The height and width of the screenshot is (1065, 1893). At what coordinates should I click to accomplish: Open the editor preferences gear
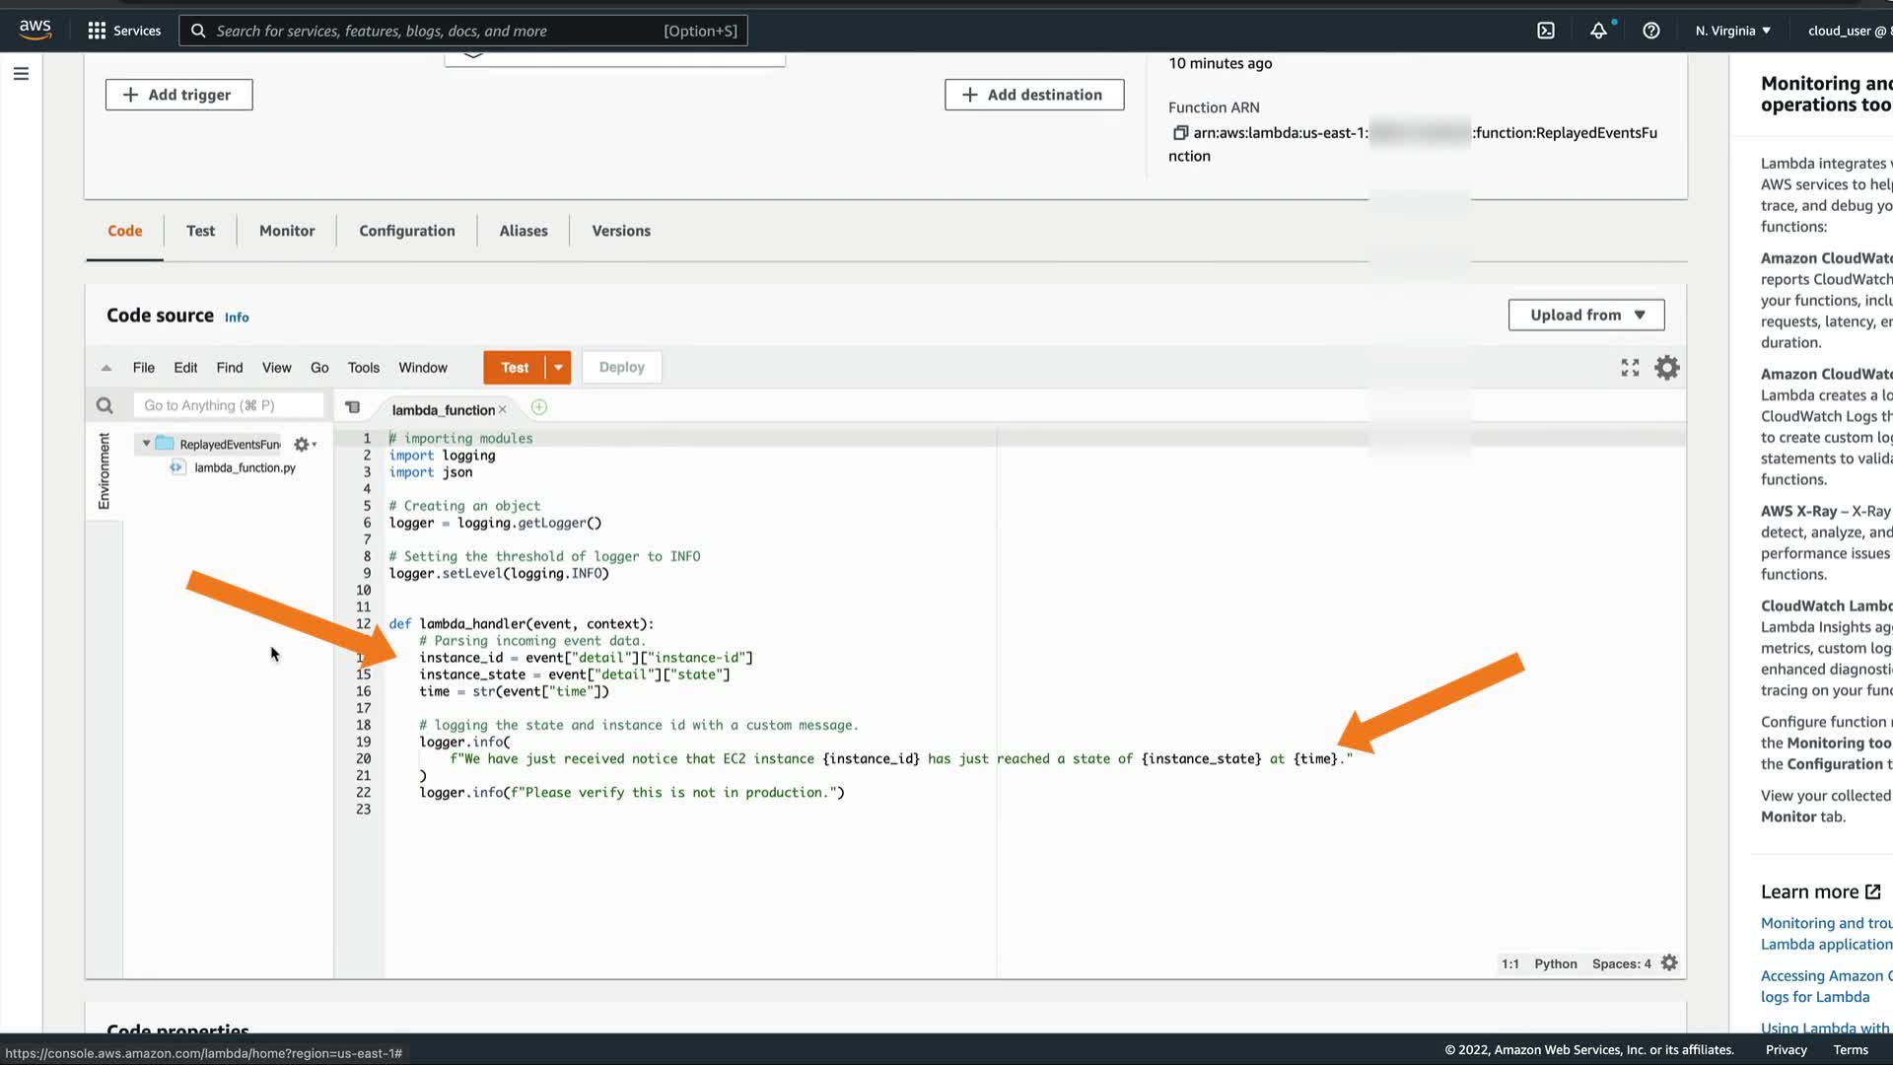click(1667, 368)
